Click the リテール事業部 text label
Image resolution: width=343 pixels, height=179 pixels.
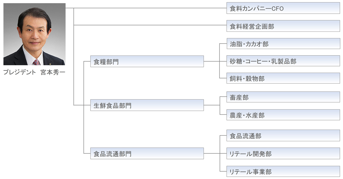250,172
